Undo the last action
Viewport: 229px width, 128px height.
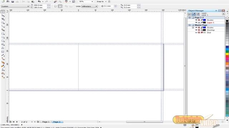click(39, 1)
